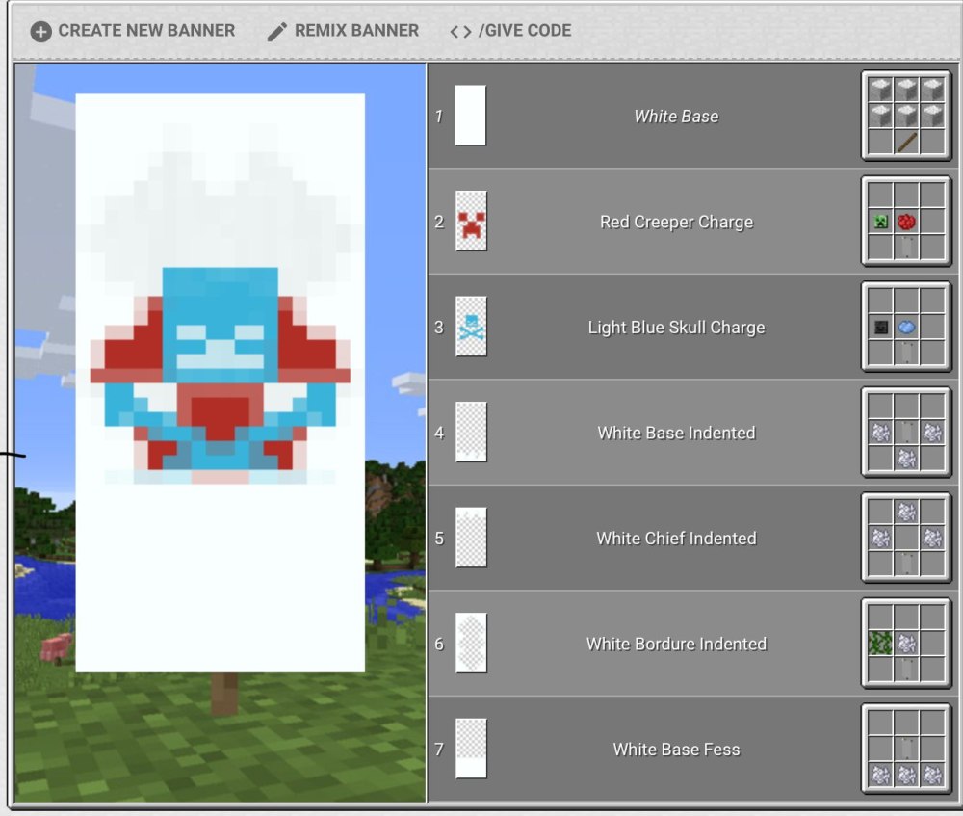Select the Red Creeper Charge layer label
Screen dimensions: 963x816
(676, 223)
